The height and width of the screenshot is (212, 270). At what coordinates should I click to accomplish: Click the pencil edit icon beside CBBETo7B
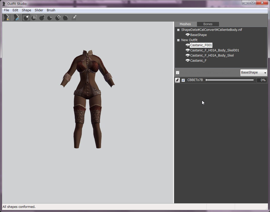(x=177, y=80)
